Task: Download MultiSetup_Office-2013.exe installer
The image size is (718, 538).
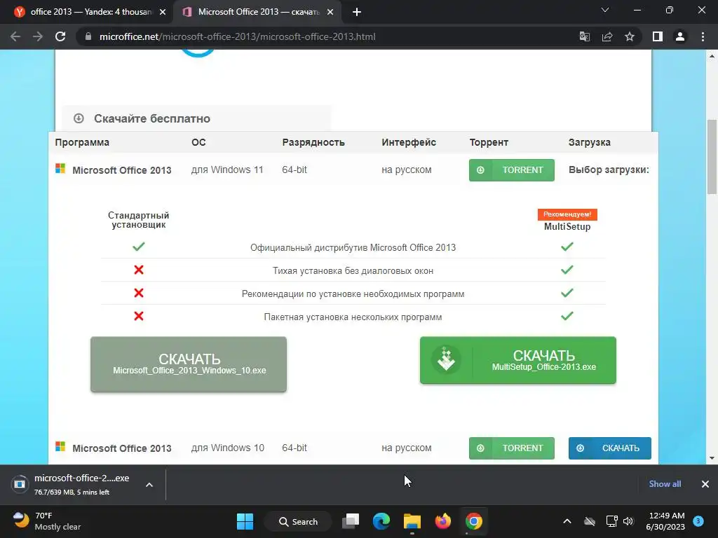Action: [x=518, y=361]
